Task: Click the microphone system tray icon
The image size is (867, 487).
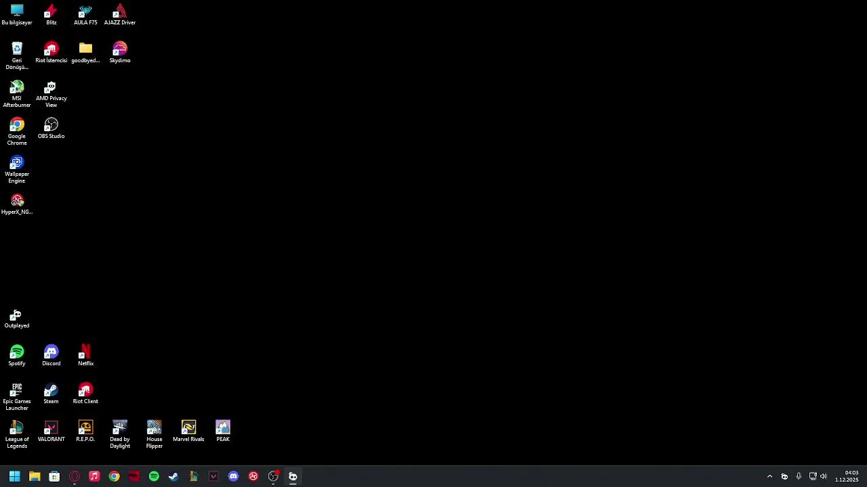Action: point(799,476)
